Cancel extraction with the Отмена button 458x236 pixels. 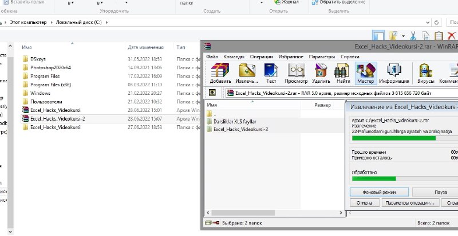coord(364,202)
